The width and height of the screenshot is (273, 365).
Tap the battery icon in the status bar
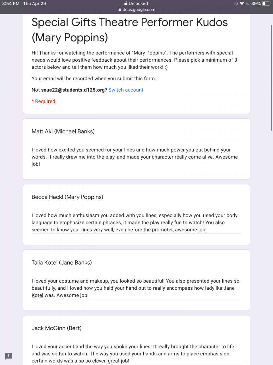click(x=266, y=3)
